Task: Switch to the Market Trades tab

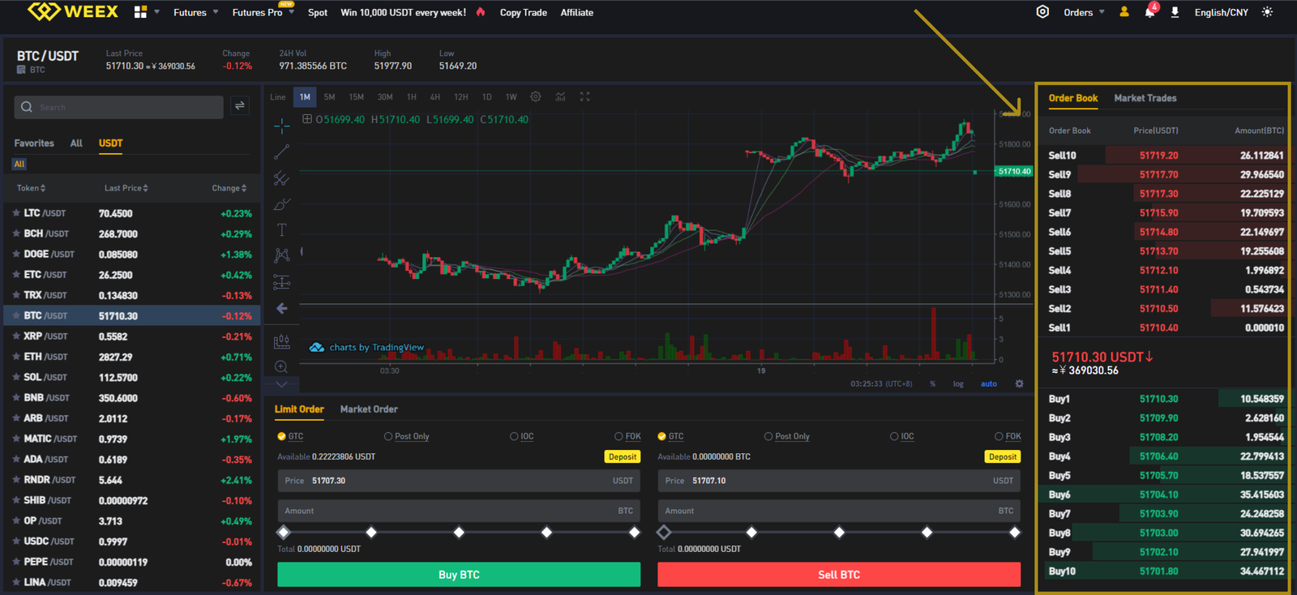Action: tap(1145, 98)
